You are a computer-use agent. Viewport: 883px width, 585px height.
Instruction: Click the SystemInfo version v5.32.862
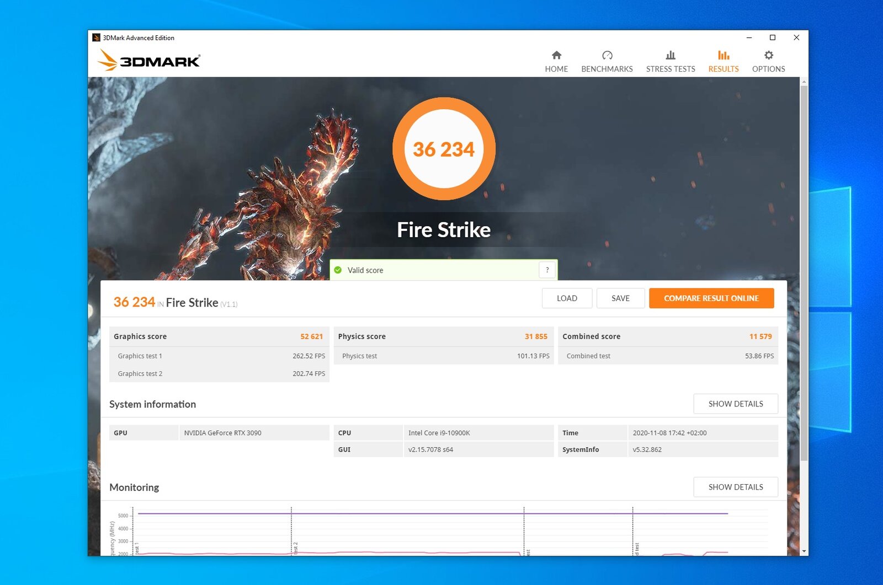coord(647,449)
